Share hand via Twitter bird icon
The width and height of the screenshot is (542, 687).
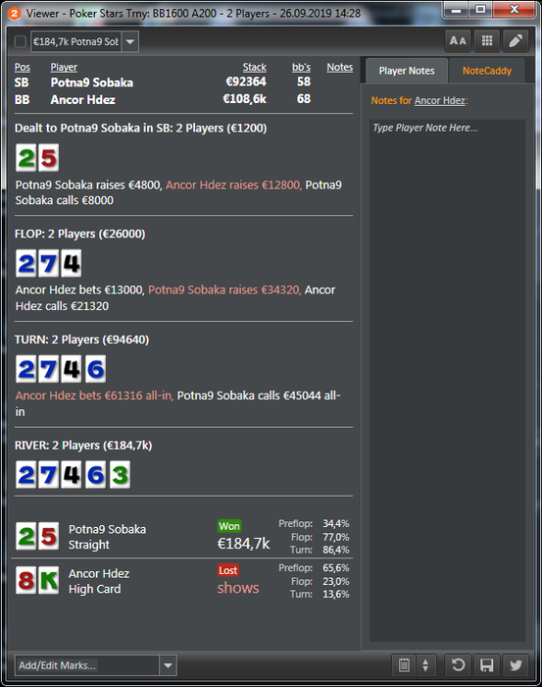coord(516,665)
